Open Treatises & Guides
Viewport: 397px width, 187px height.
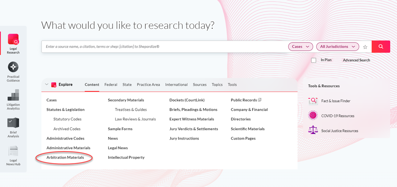point(131,110)
